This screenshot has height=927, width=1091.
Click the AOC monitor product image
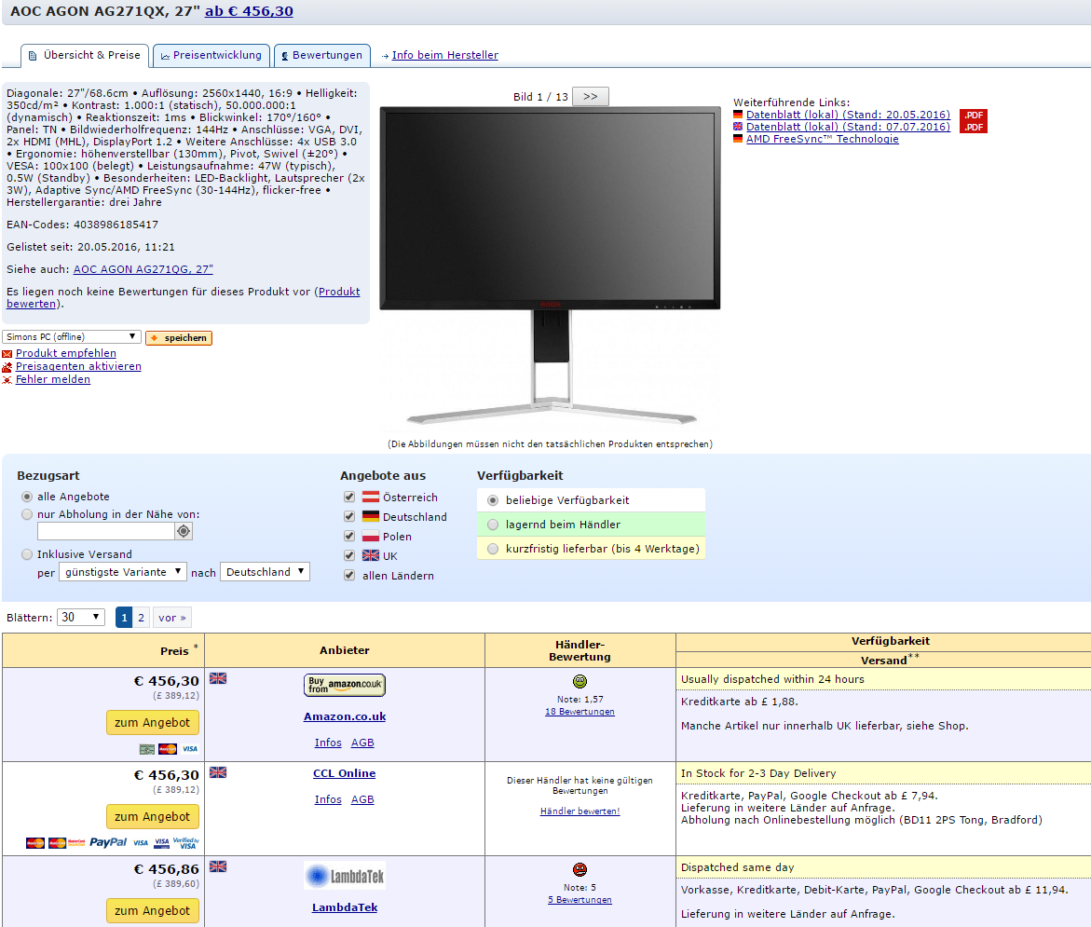coord(550,265)
